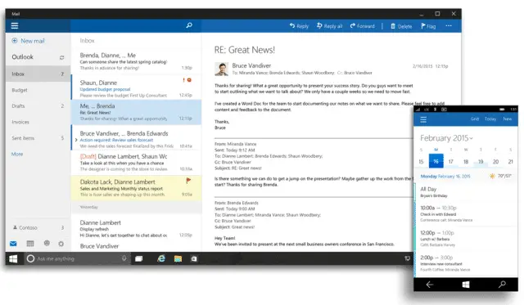Open the Sent Items folder
524x305 pixels.
pos(38,138)
